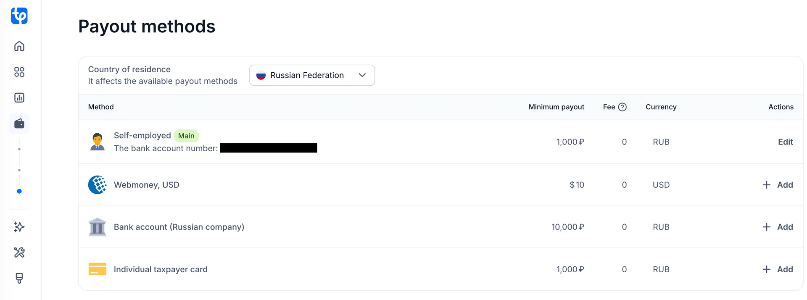Click the "Webmoney, USD" method name
Image resolution: width=807 pixels, height=300 pixels.
[147, 185]
